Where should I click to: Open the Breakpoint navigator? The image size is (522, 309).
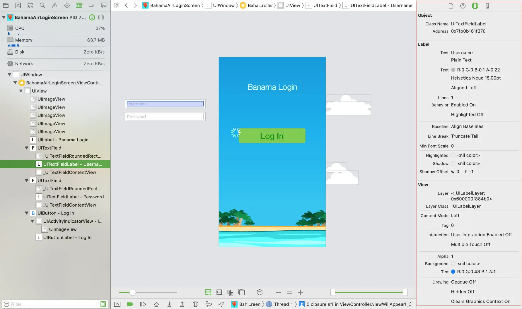pyautogui.click(x=91, y=5)
